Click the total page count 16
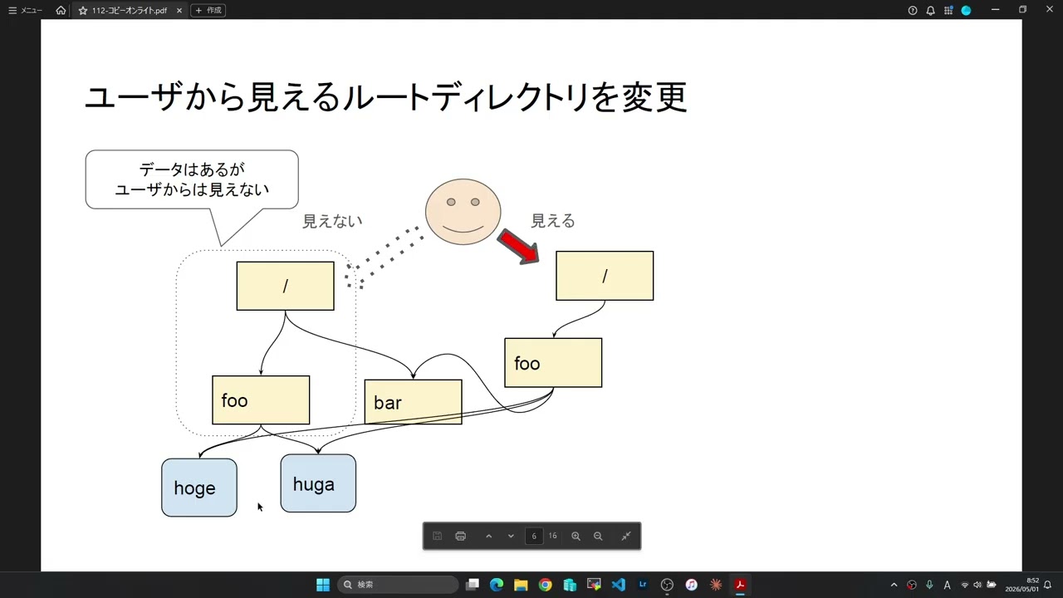 552,536
